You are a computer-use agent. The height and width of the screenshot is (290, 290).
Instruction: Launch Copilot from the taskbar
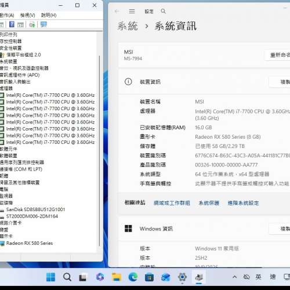[100, 277]
